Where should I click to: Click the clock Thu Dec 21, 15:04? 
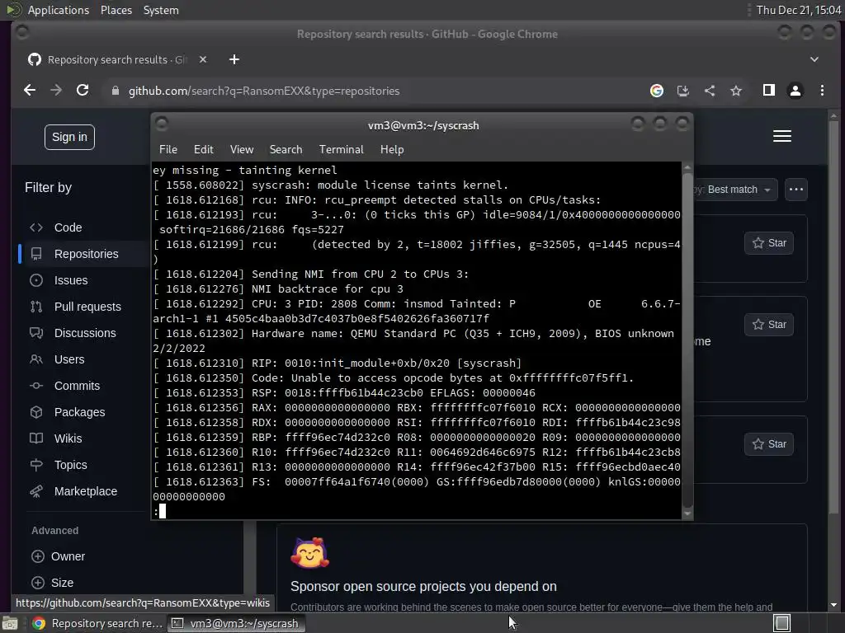click(x=799, y=10)
